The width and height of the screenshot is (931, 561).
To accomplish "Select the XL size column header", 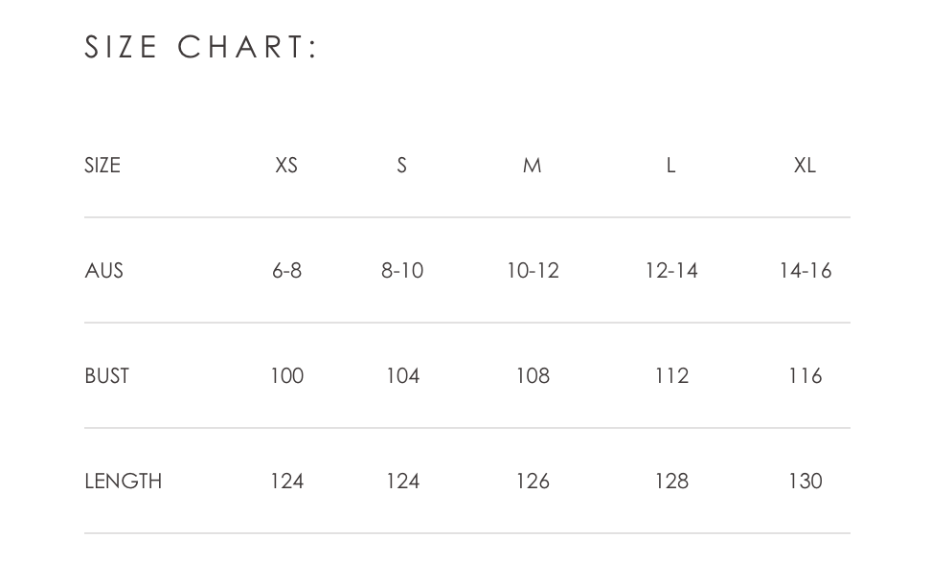I will pyautogui.click(x=806, y=165).
